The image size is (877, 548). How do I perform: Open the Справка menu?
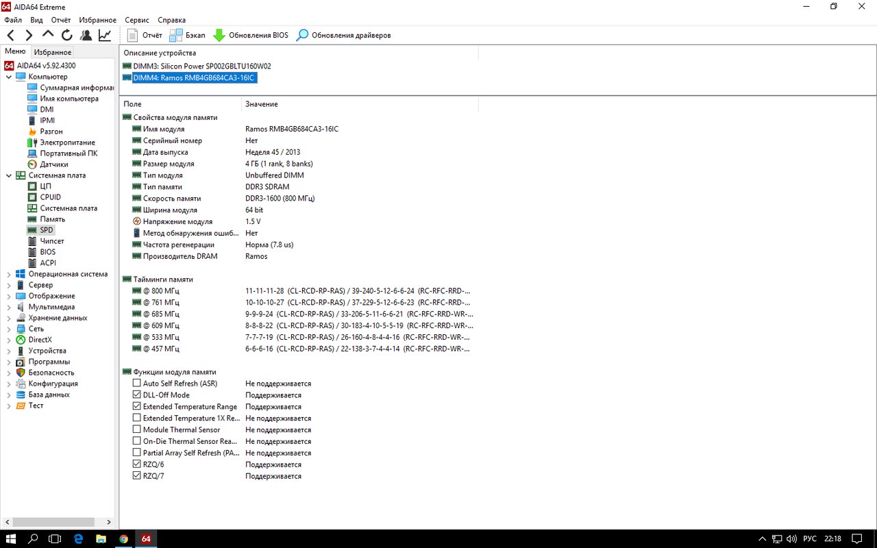tap(171, 20)
